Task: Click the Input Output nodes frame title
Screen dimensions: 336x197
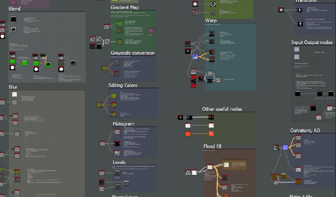Action: (x=312, y=43)
